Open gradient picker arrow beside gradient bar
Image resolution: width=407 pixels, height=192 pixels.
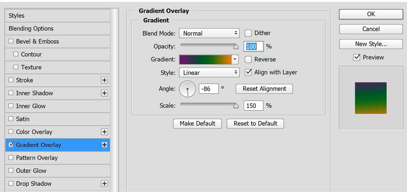click(235, 59)
